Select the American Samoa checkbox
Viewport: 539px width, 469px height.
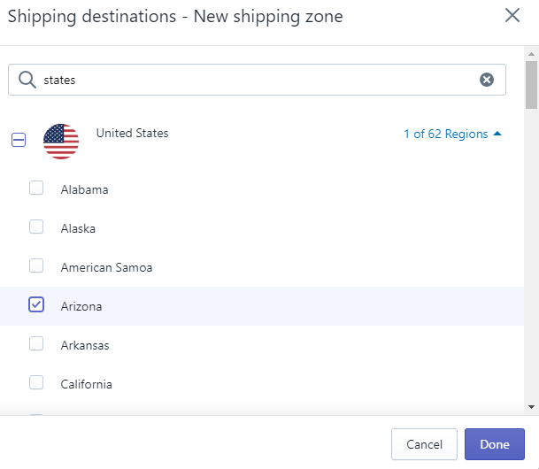36,265
